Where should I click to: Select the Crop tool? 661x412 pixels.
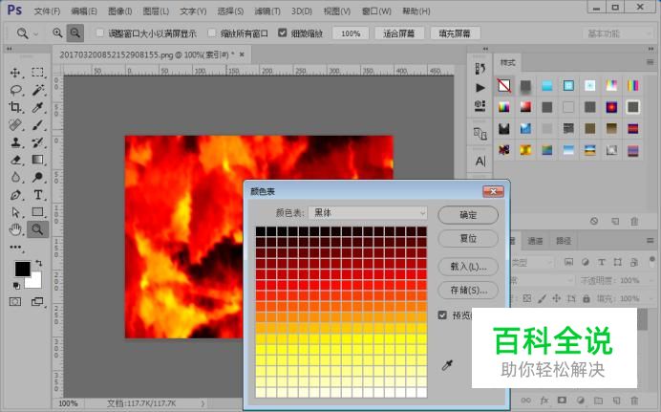click(15, 107)
